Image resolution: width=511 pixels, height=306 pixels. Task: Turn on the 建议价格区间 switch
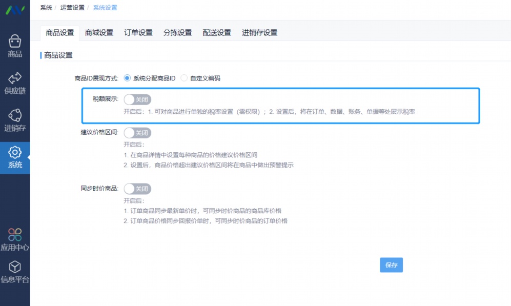tap(136, 133)
